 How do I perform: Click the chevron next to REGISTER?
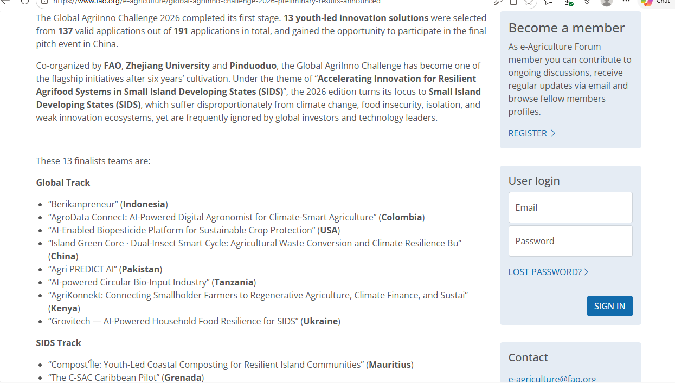click(x=553, y=133)
